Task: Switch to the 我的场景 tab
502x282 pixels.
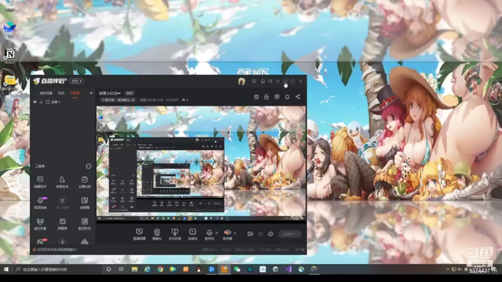Action: [46, 93]
